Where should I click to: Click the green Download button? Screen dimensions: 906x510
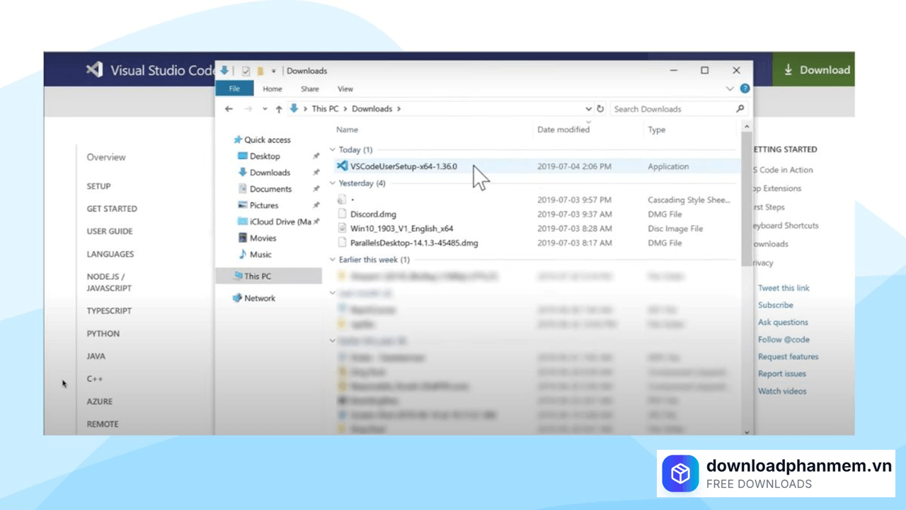814,69
